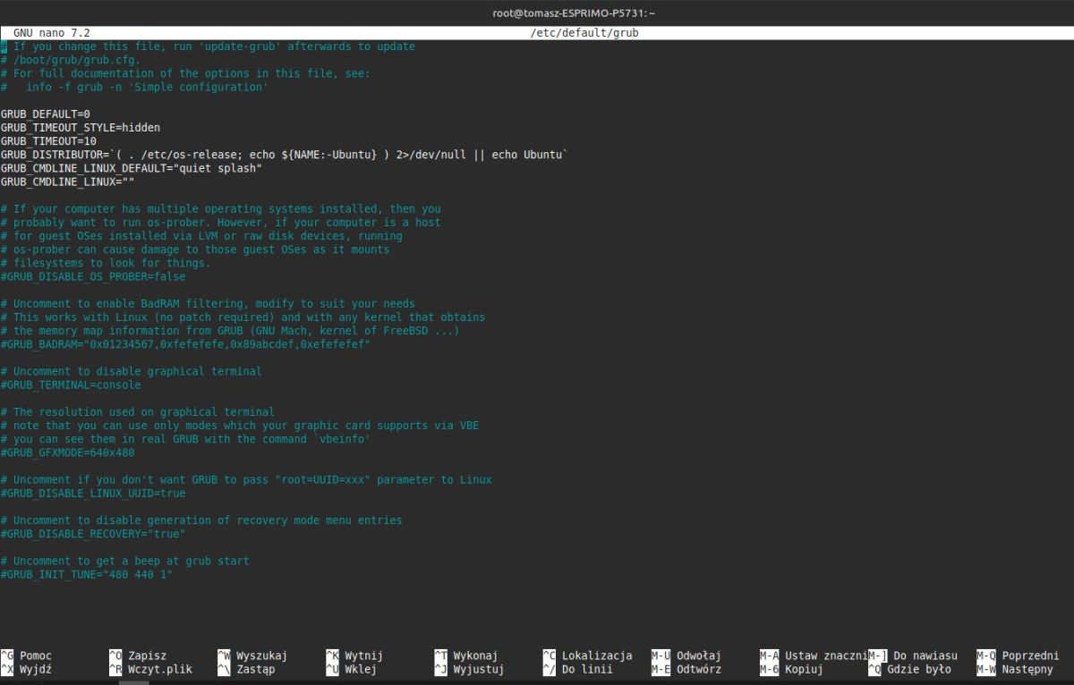Click the ^T Wykonaj shortcut
This screenshot has width=1074, height=685.
click(466, 655)
